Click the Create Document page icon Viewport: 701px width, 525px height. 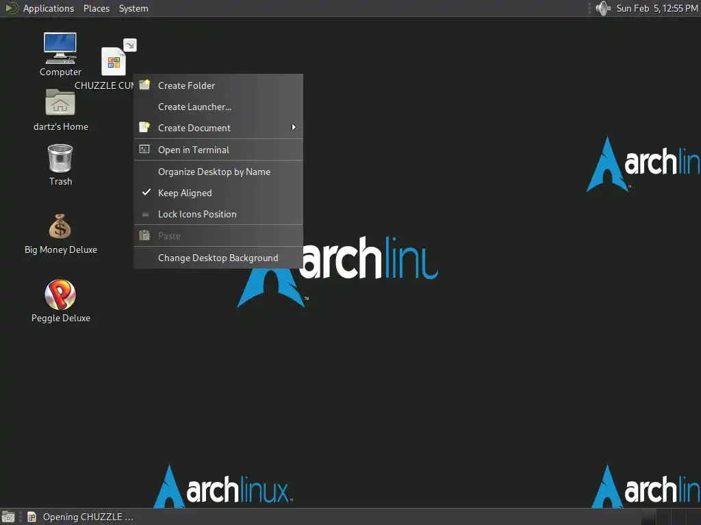point(144,127)
